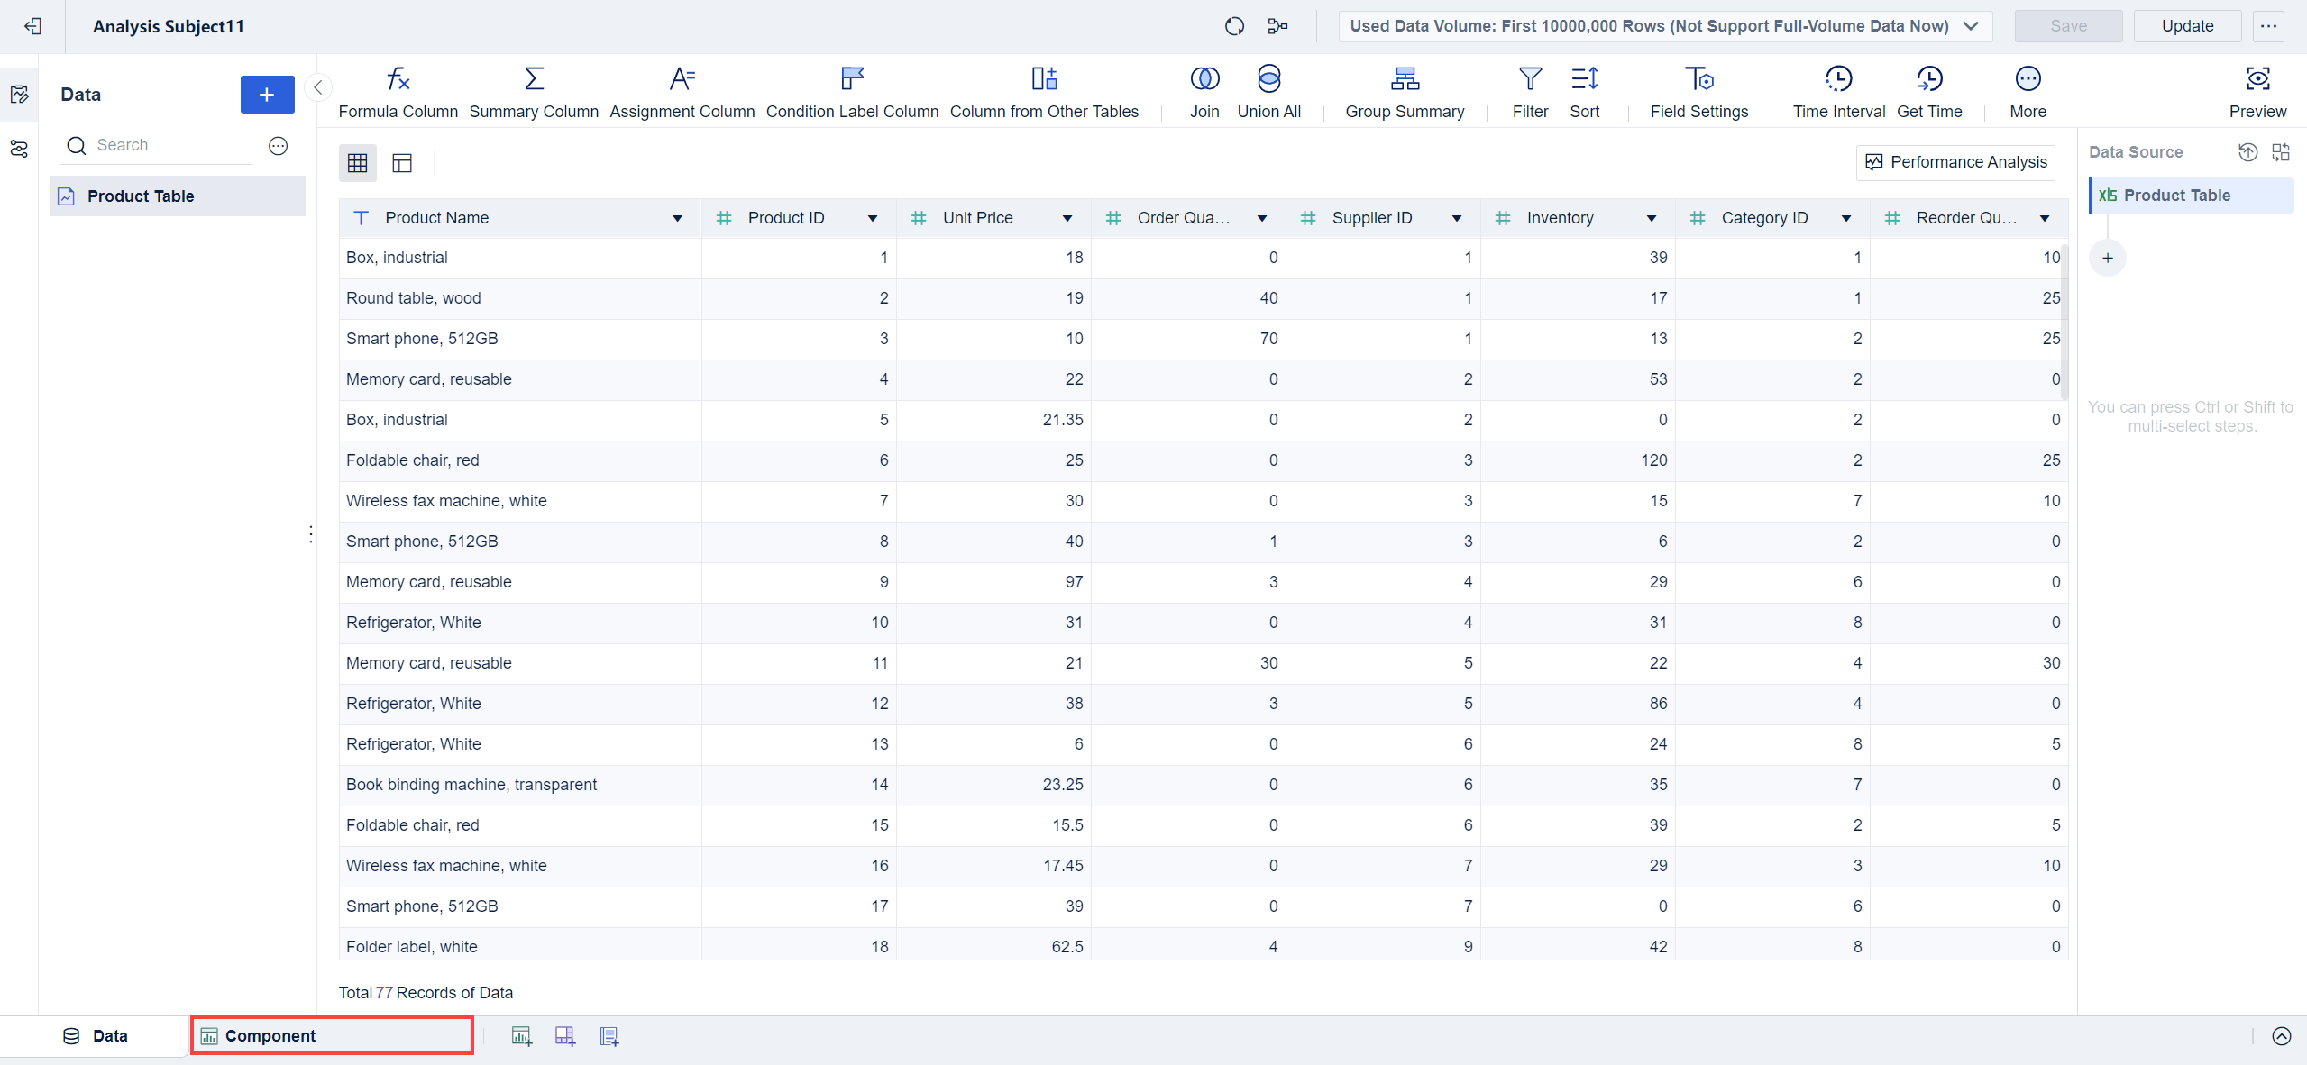Click the upload icon in Data Source panel
Image resolution: width=2307 pixels, height=1065 pixels.
pos(2247,152)
